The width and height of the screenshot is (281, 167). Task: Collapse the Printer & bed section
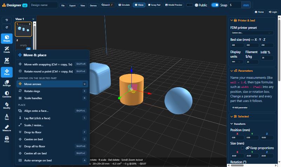click(x=243, y=20)
